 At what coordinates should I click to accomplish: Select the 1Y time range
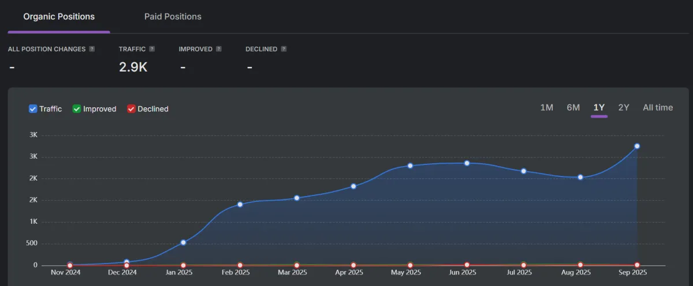pyautogui.click(x=599, y=107)
